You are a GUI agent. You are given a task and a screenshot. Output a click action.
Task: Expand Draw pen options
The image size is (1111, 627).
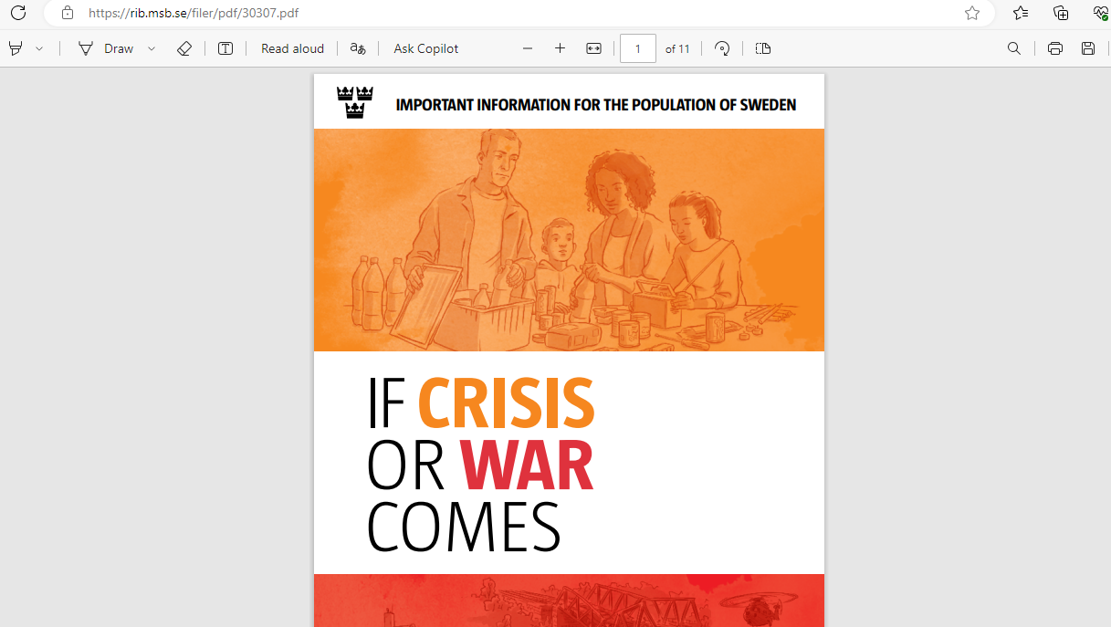[152, 48]
